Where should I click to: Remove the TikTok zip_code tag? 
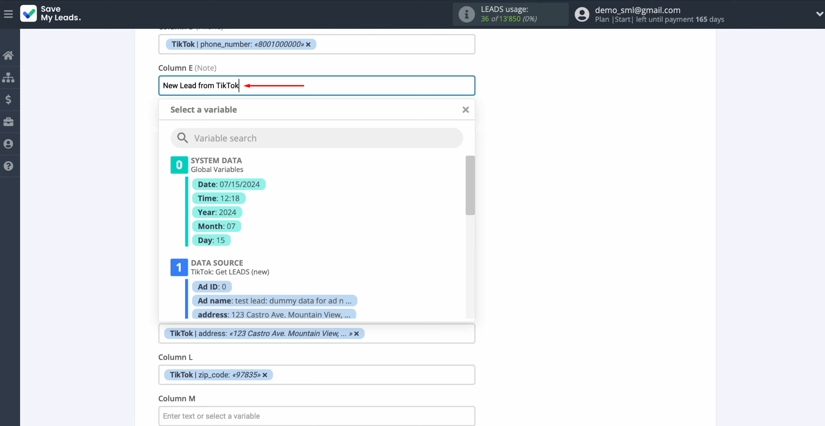pyautogui.click(x=265, y=375)
